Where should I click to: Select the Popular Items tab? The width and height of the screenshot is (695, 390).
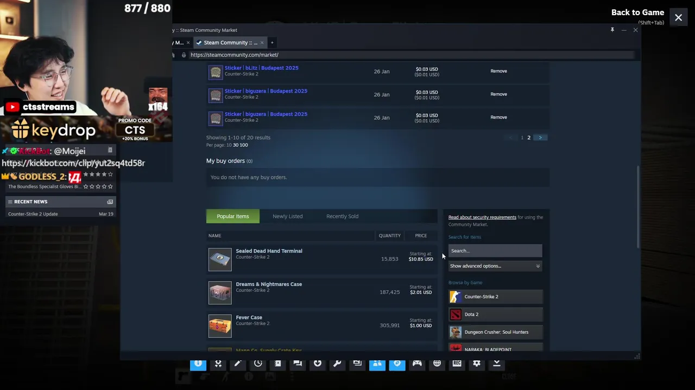[x=233, y=216]
